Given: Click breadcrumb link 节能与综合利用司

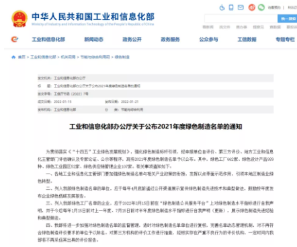Looking at the screenshot, I should coord(95,57).
